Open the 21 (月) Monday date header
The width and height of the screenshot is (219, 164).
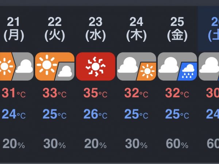click(14, 29)
